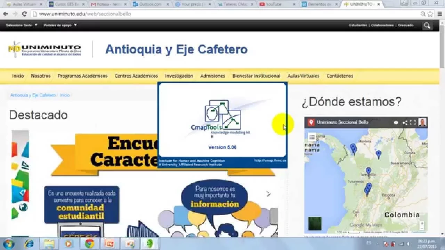Screen dimensions: 445x250
Task: Switch to the Outlook.com browser tab
Action: pos(151,4)
